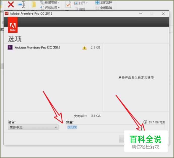Click the rename icon in Explorer ribbon
The width and height of the screenshot is (174, 158).
pyautogui.click(x=21, y=5)
